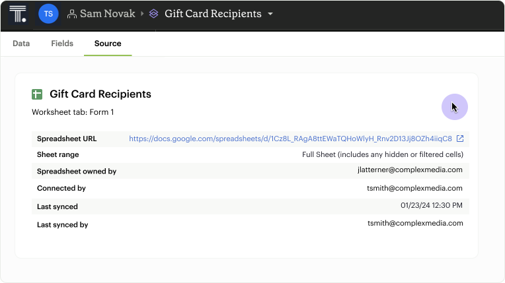Go to the Sam Novak breadcrumb

point(107,14)
